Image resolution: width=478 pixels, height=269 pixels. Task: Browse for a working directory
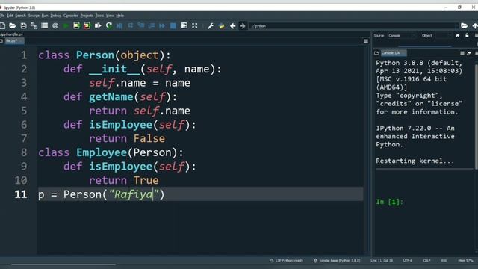464,26
